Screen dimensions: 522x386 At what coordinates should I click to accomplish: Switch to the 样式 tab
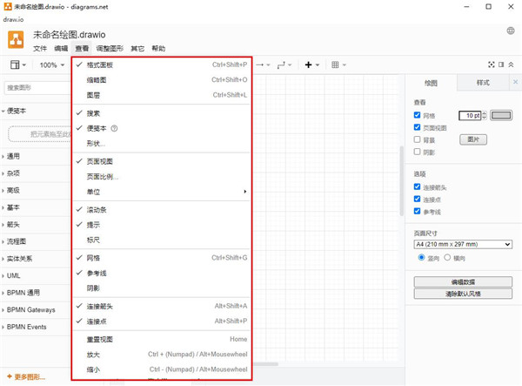tap(483, 83)
